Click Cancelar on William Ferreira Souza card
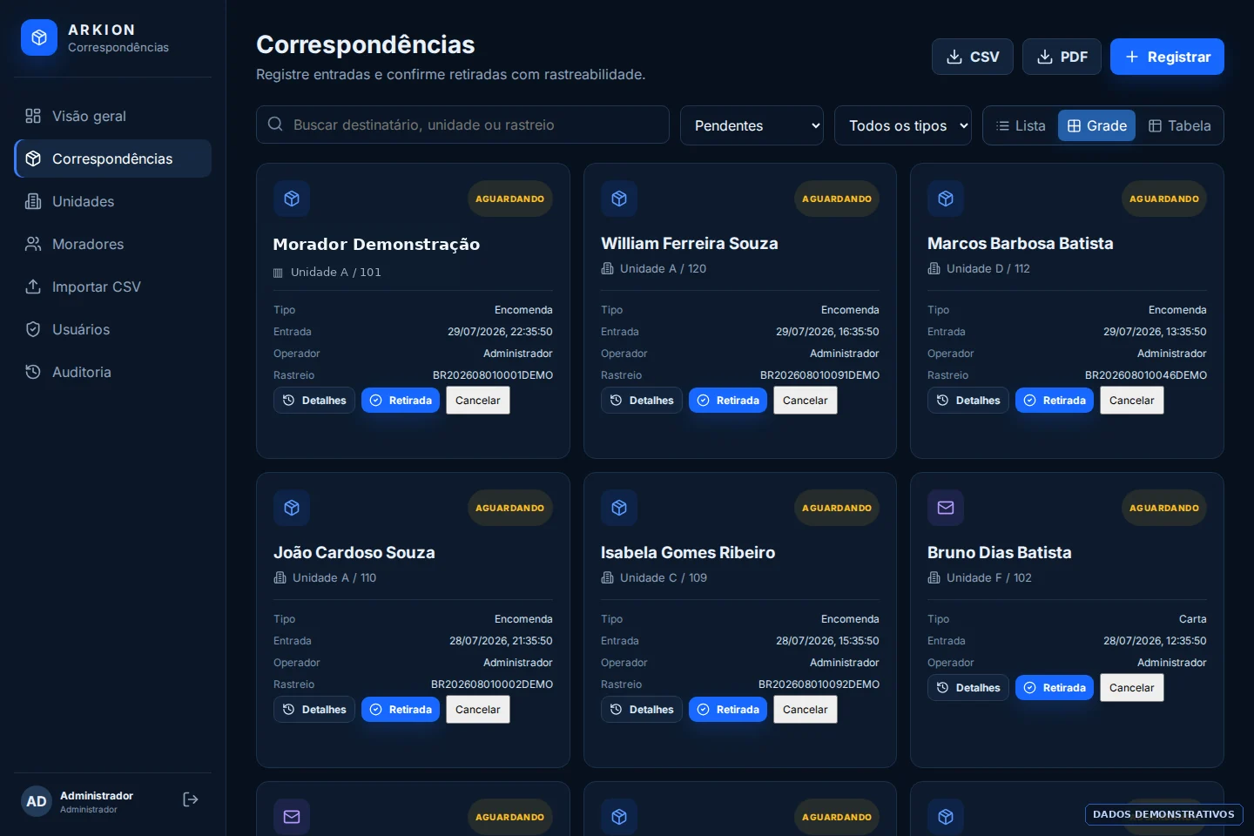 coord(806,401)
